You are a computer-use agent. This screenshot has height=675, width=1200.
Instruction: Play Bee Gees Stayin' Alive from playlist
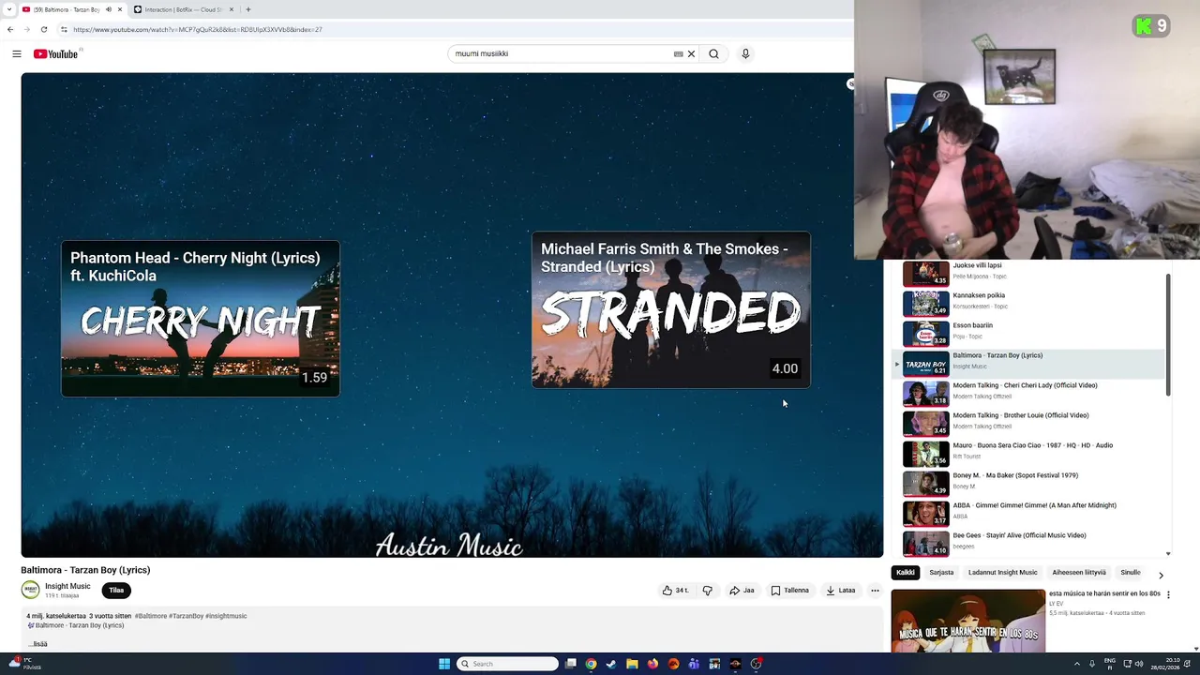[1027, 543]
